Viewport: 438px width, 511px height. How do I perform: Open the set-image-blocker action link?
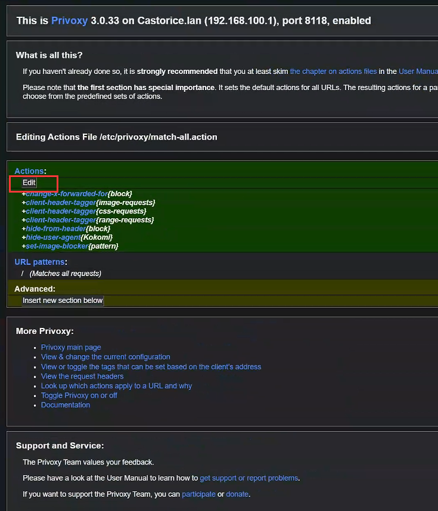[x=57, y=246]
